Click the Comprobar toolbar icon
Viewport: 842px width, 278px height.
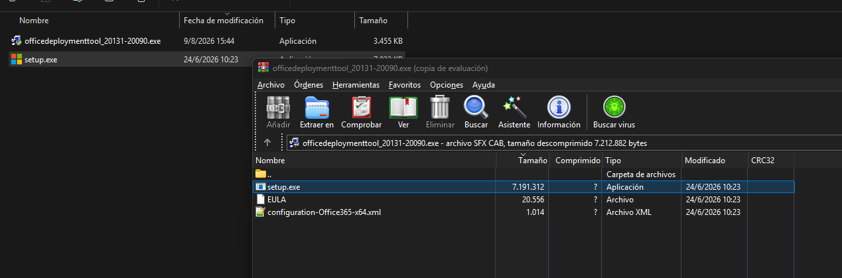(x=361, y=107)
